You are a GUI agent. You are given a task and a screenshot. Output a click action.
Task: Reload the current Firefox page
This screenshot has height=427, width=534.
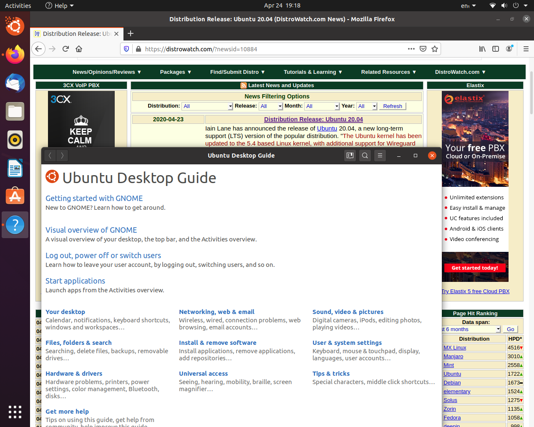[x=65, y=49]
